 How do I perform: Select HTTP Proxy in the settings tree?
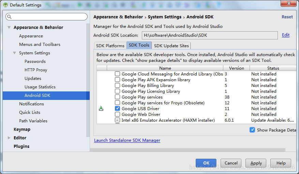(36, 70)
